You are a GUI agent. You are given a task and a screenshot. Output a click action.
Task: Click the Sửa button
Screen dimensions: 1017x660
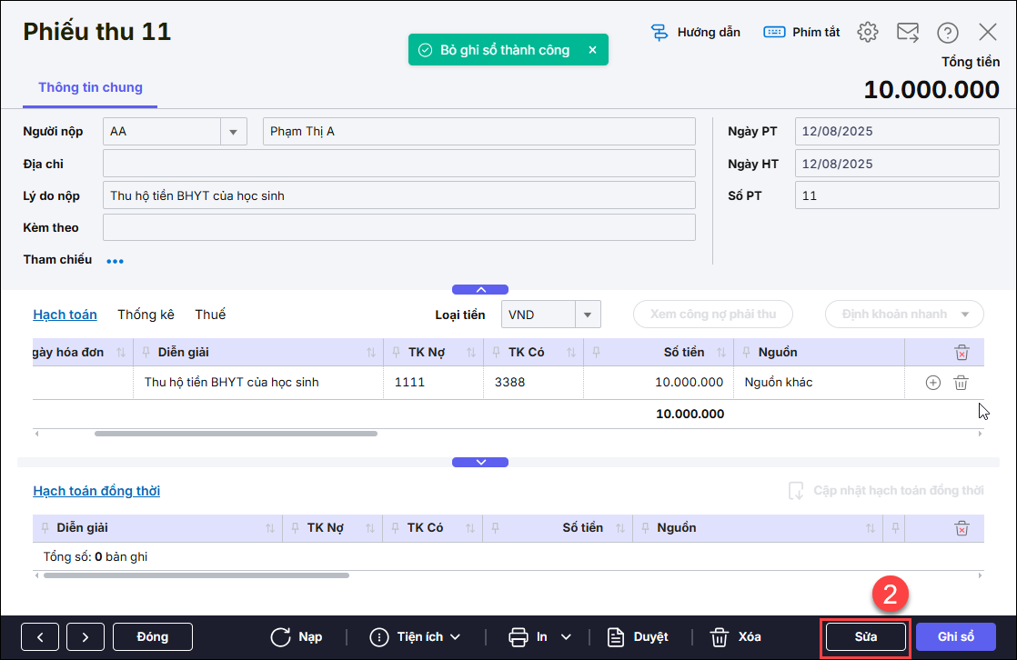(865, 636)
